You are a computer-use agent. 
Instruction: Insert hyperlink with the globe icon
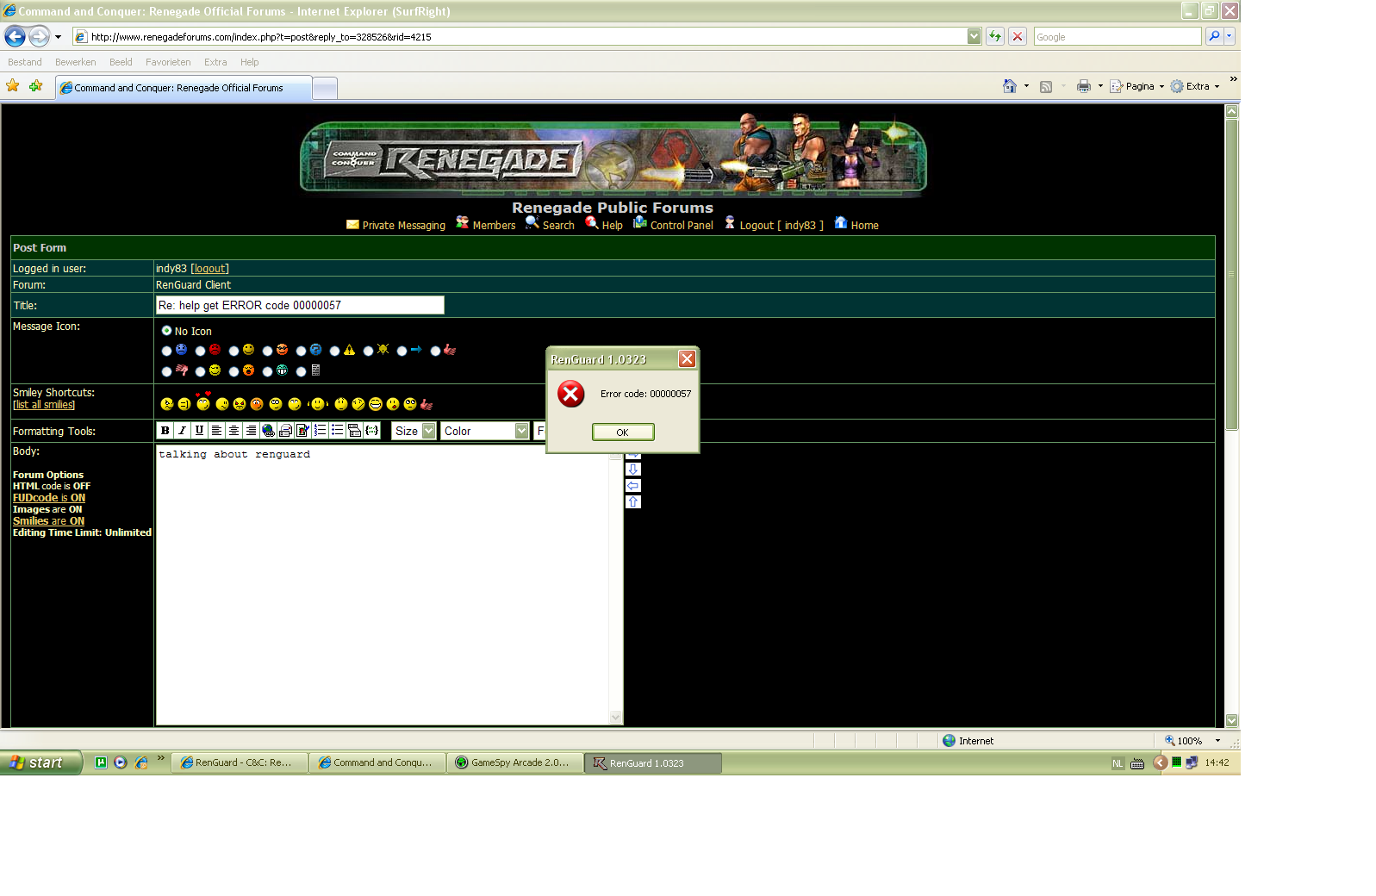coord(268,431)
